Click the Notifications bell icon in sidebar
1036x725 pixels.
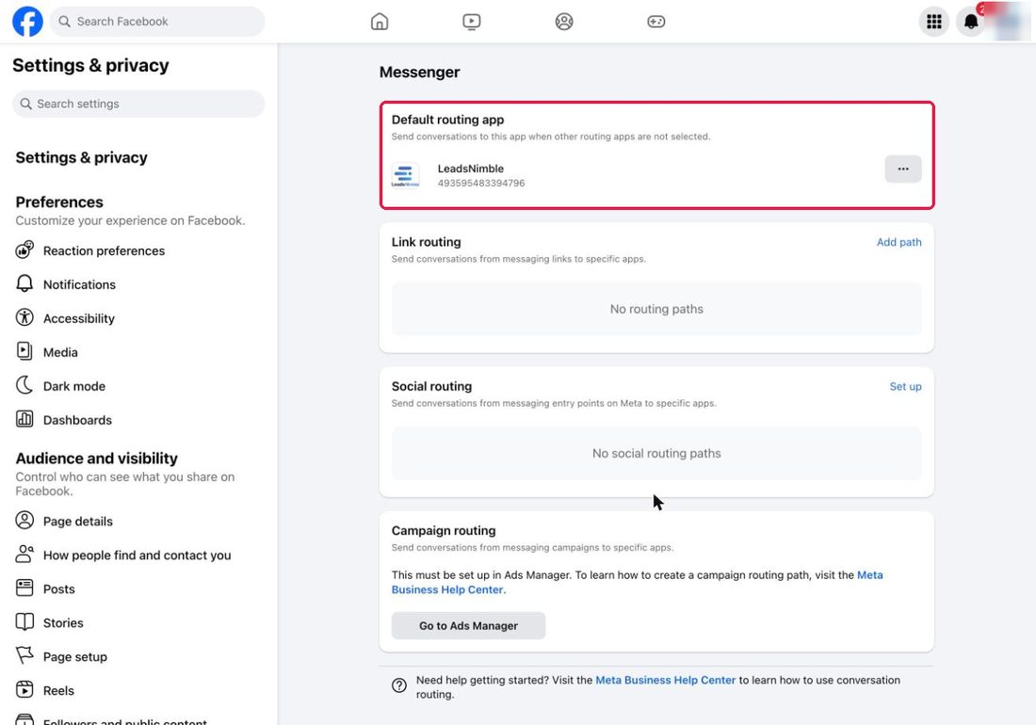[24, 284]
